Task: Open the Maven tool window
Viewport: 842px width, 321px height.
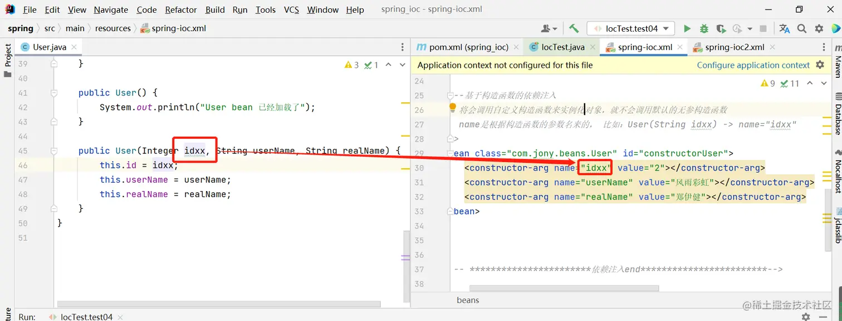Action: (838, 62)
